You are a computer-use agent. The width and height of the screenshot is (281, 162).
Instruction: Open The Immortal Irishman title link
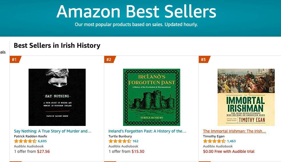(x=234, y=131)
